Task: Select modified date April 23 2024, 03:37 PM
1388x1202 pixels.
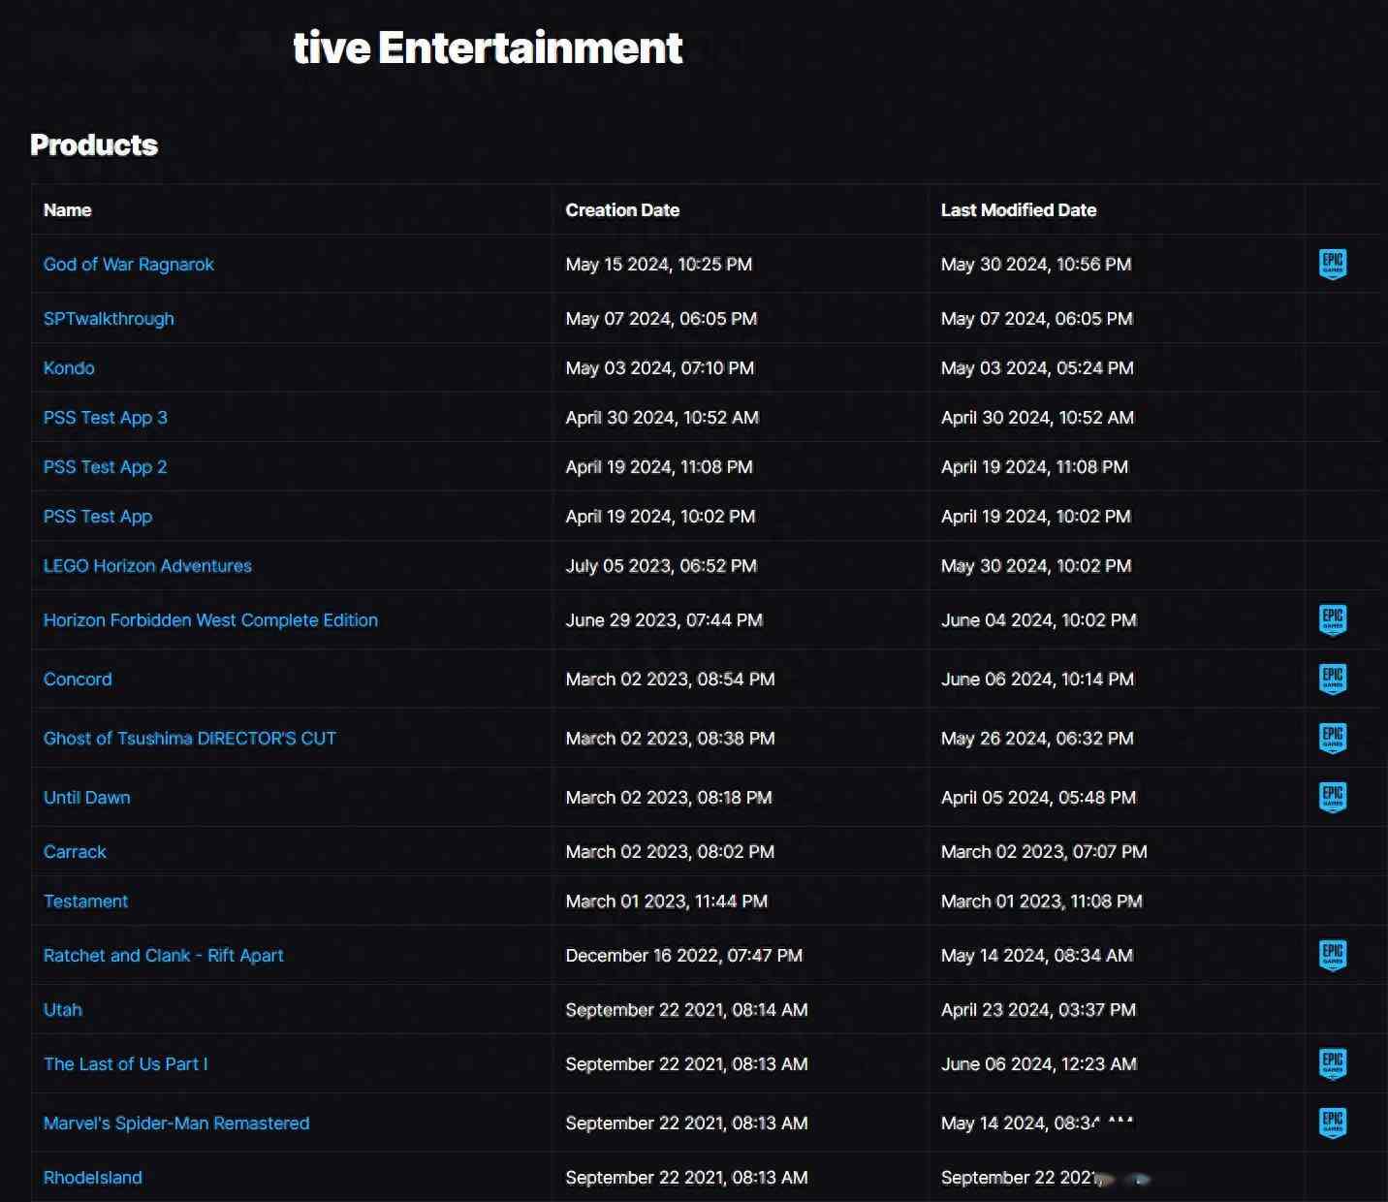Action: tap(1038, 1010)
